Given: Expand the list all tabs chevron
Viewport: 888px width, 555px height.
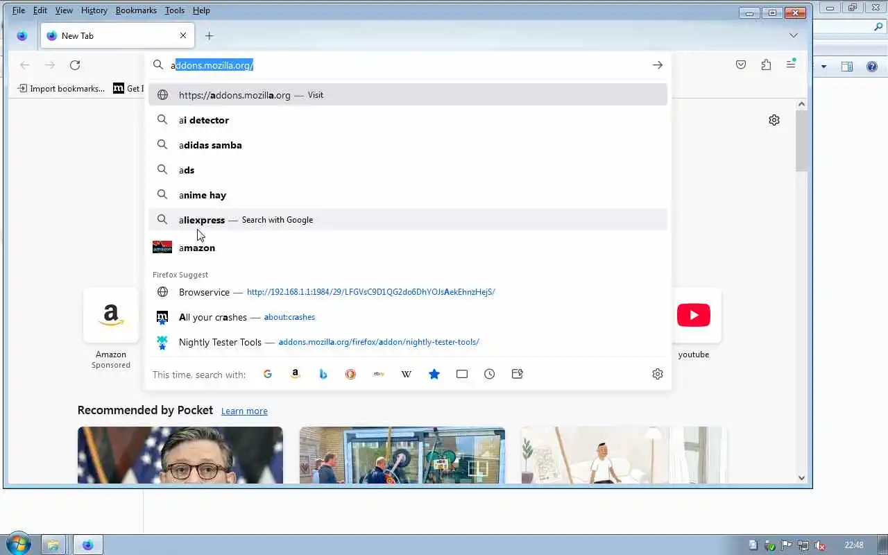Looking at the screenshot, I should (x=794, y=35).
